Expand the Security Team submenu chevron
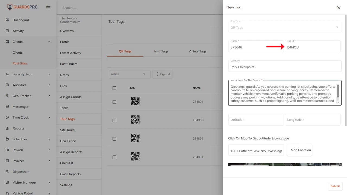This screenshot has width=347, height=195. click(49, 74)
